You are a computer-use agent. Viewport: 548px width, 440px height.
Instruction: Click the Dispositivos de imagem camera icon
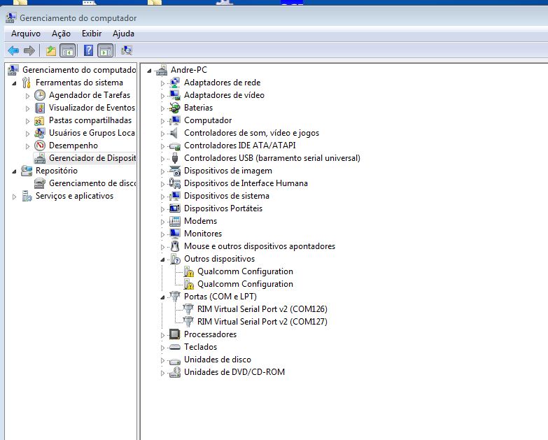tap(174, 171)
